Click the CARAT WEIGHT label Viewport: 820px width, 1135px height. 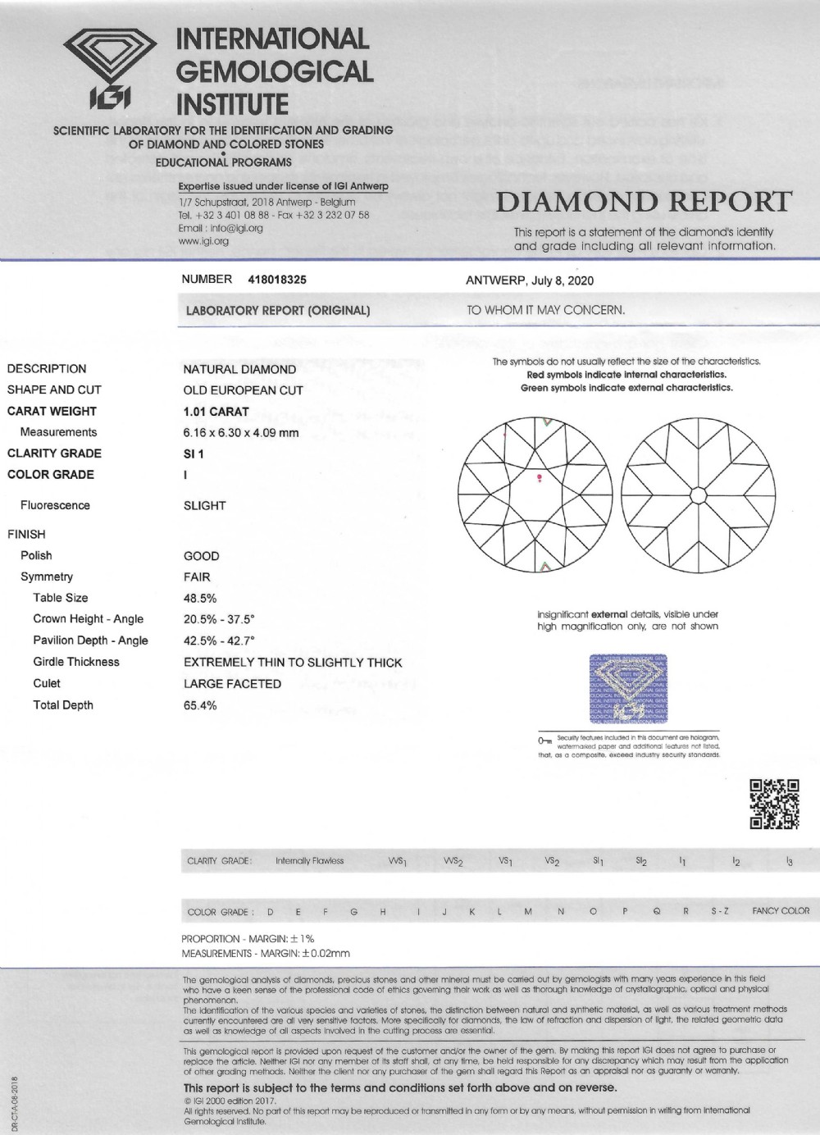[52, 411]
